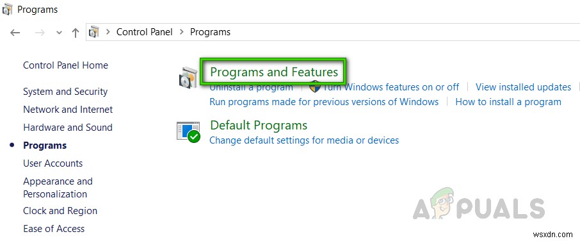
Task: Open How to install a program
Action: click(508, 102)
